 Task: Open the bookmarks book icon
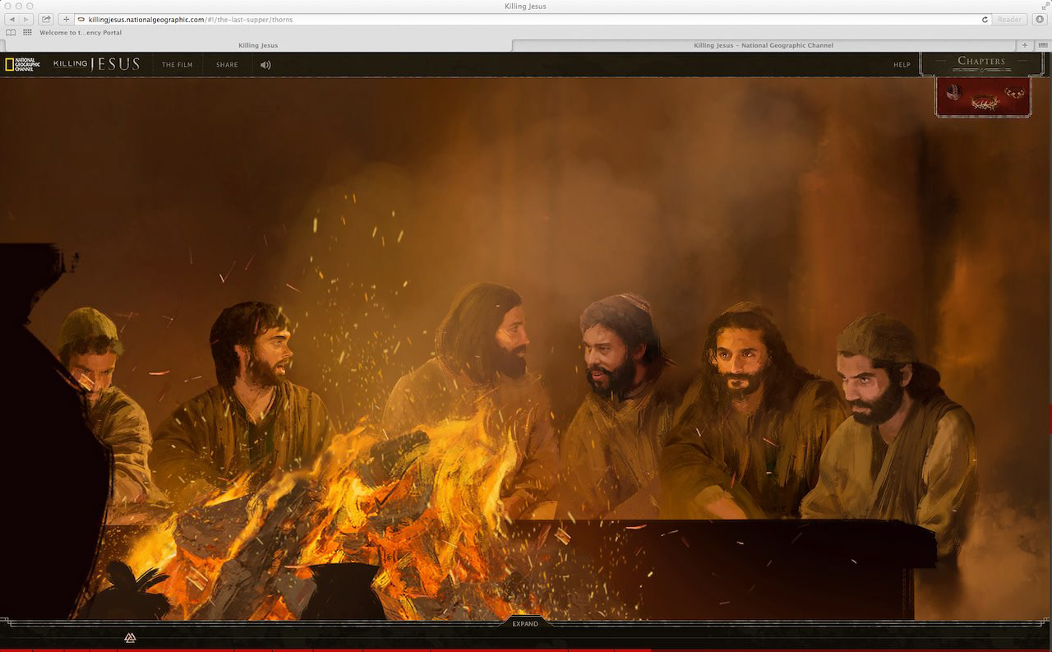point(11,33)
